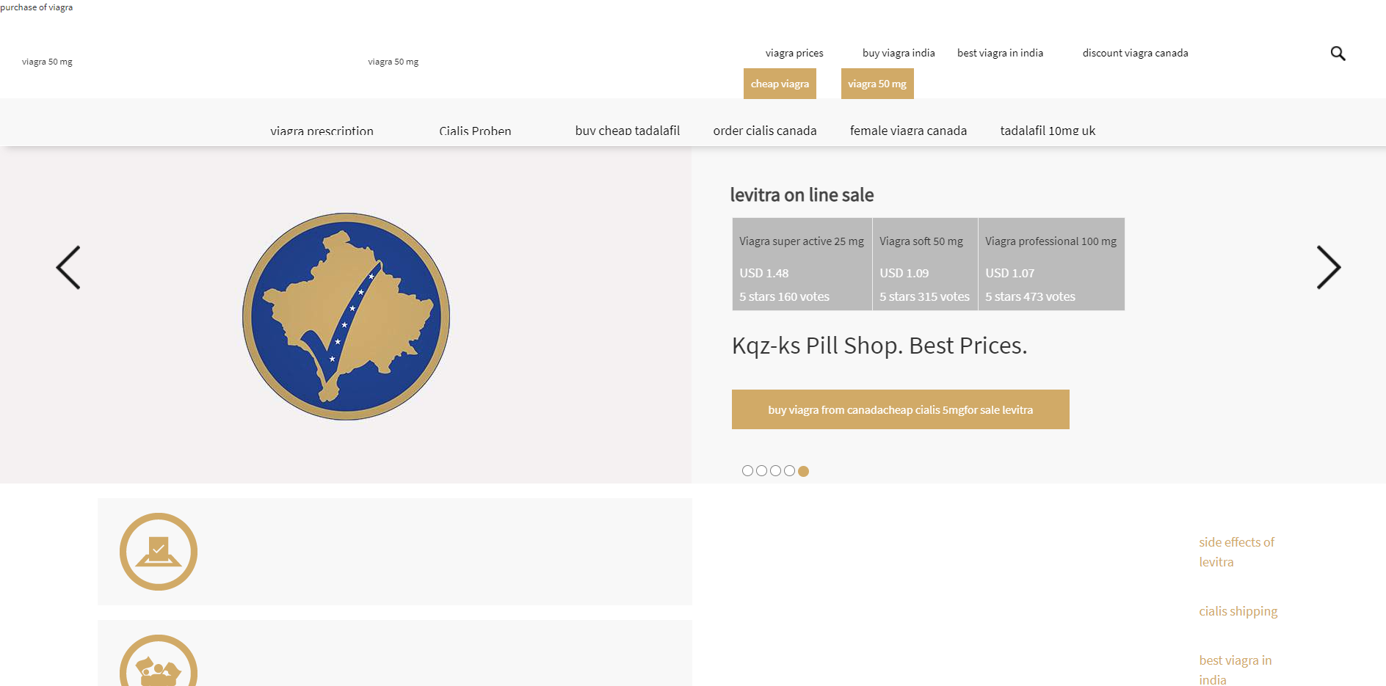
Task: Select the second carousel dot
Action: pyautogui.click(x=761, y=471)
